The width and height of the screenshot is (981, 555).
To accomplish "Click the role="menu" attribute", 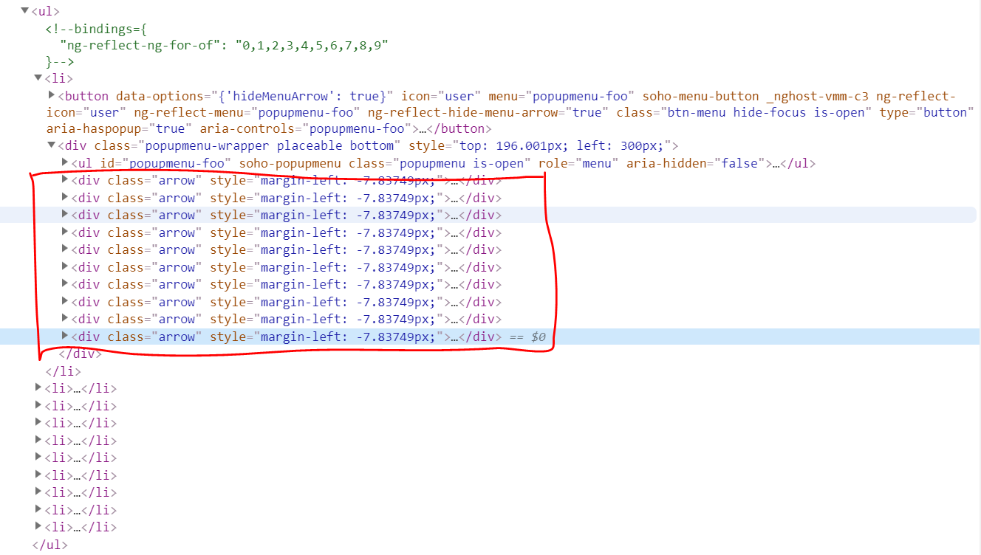I will pyautogui.click(x=579, y=164).
